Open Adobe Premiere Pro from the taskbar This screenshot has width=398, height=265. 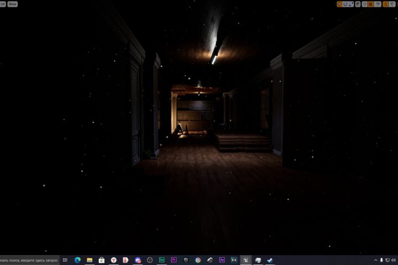click(x=174, y=260)
